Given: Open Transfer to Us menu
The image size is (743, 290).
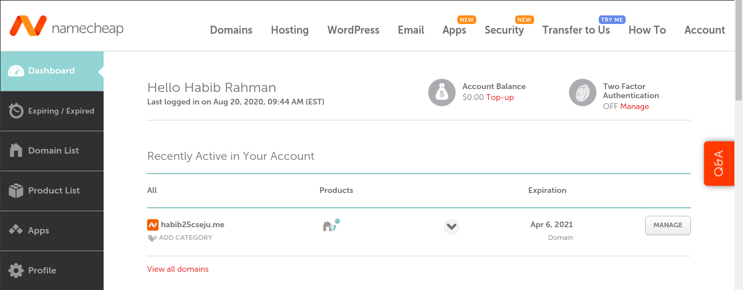Looking at the screenshot, I should [576, 30].
